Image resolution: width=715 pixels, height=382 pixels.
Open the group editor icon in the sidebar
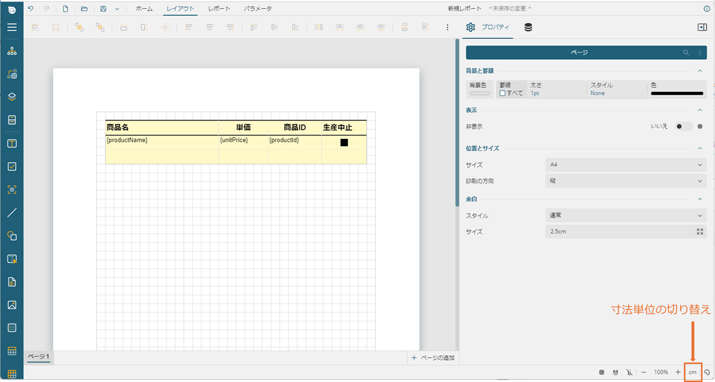[x=12, y=74]
